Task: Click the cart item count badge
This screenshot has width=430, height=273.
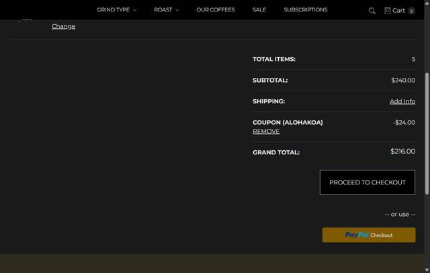Action: pos(411,11)
